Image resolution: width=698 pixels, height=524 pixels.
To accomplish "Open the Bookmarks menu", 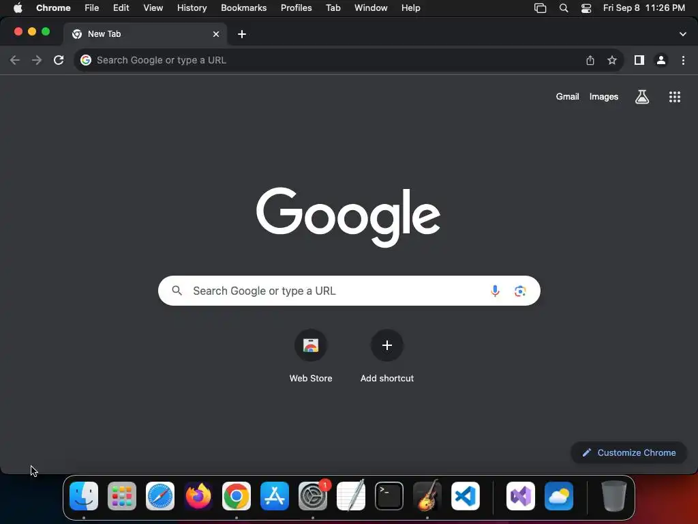I will coord(244,8).
